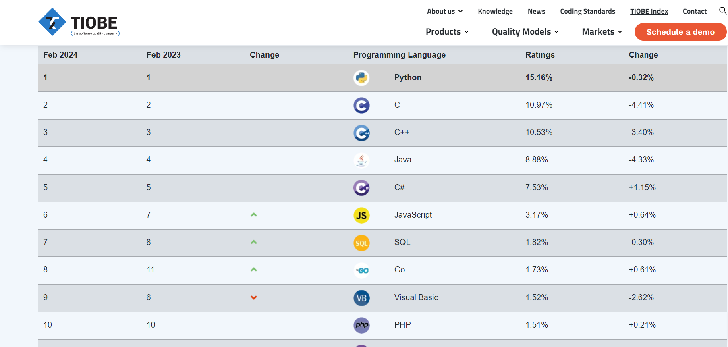Expand the Markets dropdown
The image size is (728, 347).
click(602, 31)
